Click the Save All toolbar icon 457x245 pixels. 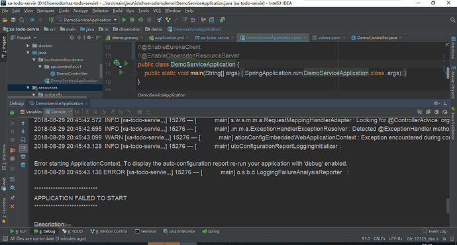click(13, 20)
